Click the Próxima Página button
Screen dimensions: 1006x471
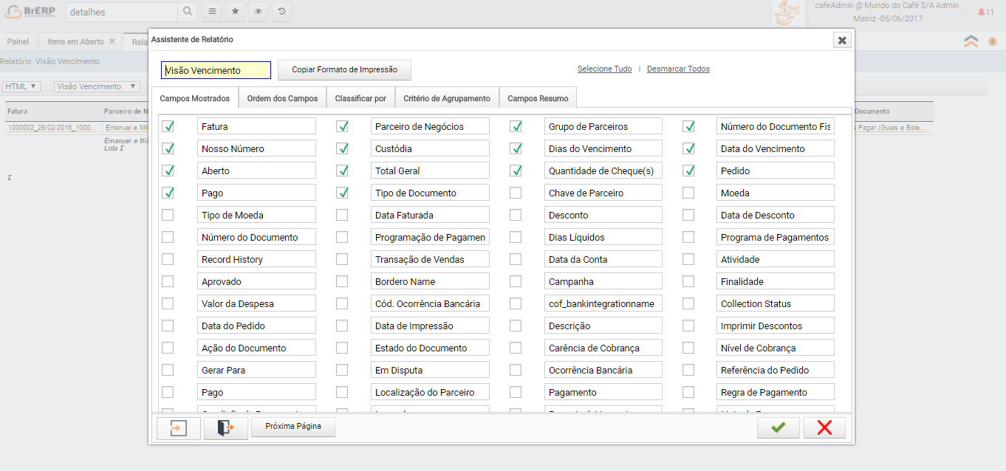click(292, 427)
